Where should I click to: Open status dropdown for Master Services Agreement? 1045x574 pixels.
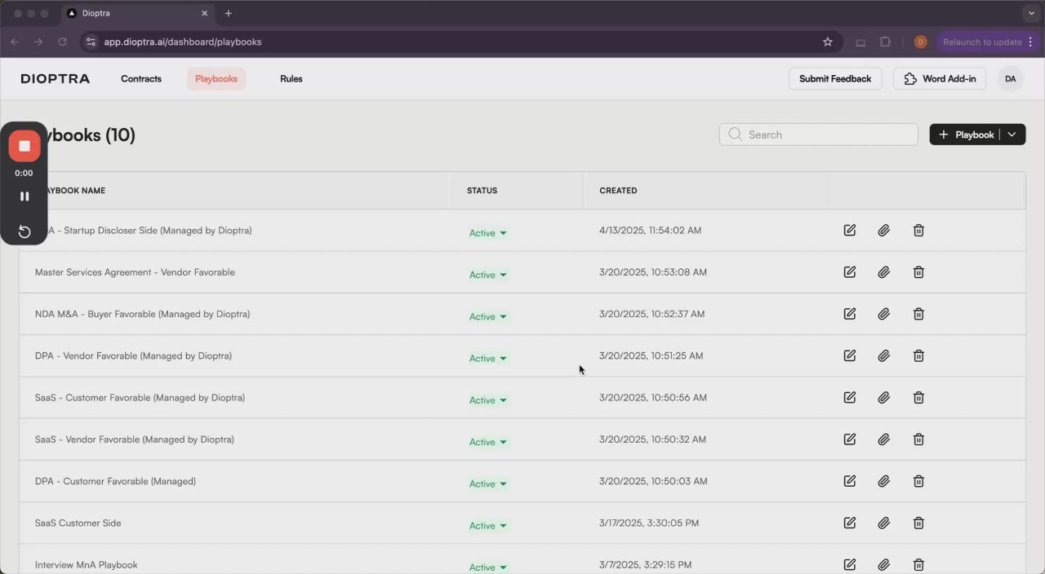click(488, 275)
